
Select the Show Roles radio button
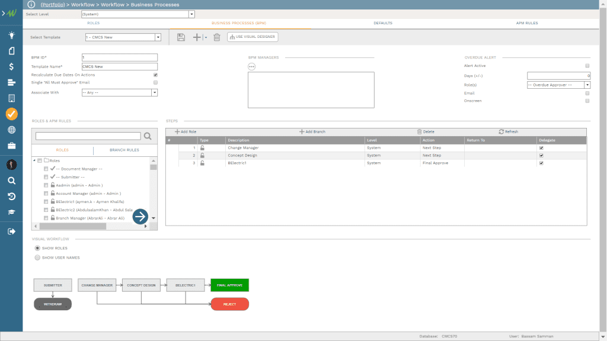pyautogui.click(x=37, y=248)
